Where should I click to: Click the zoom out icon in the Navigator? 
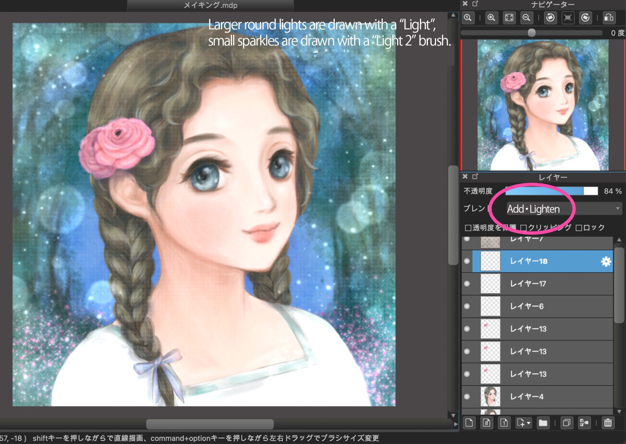coord(526,17)
